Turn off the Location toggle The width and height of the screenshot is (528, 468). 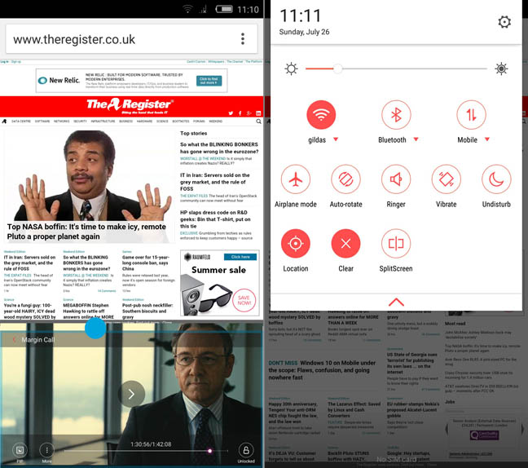click(x=296, y=243)
